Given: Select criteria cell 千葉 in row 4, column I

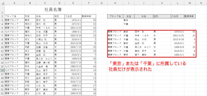Looking at the screenshot, I should (x=129, y=24).
